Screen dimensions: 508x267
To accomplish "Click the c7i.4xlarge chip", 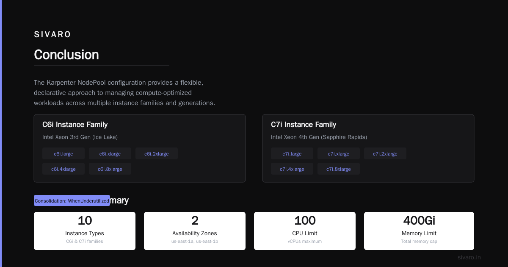I will (292, 169).
